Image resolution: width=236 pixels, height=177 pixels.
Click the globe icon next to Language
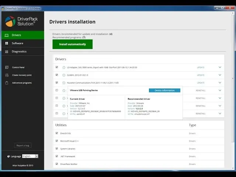[x=8, y=156]
